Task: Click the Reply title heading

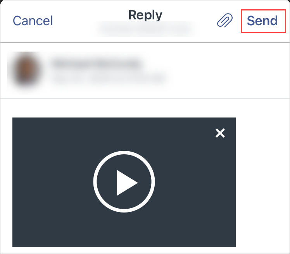Action: click(x=145, y=15)
